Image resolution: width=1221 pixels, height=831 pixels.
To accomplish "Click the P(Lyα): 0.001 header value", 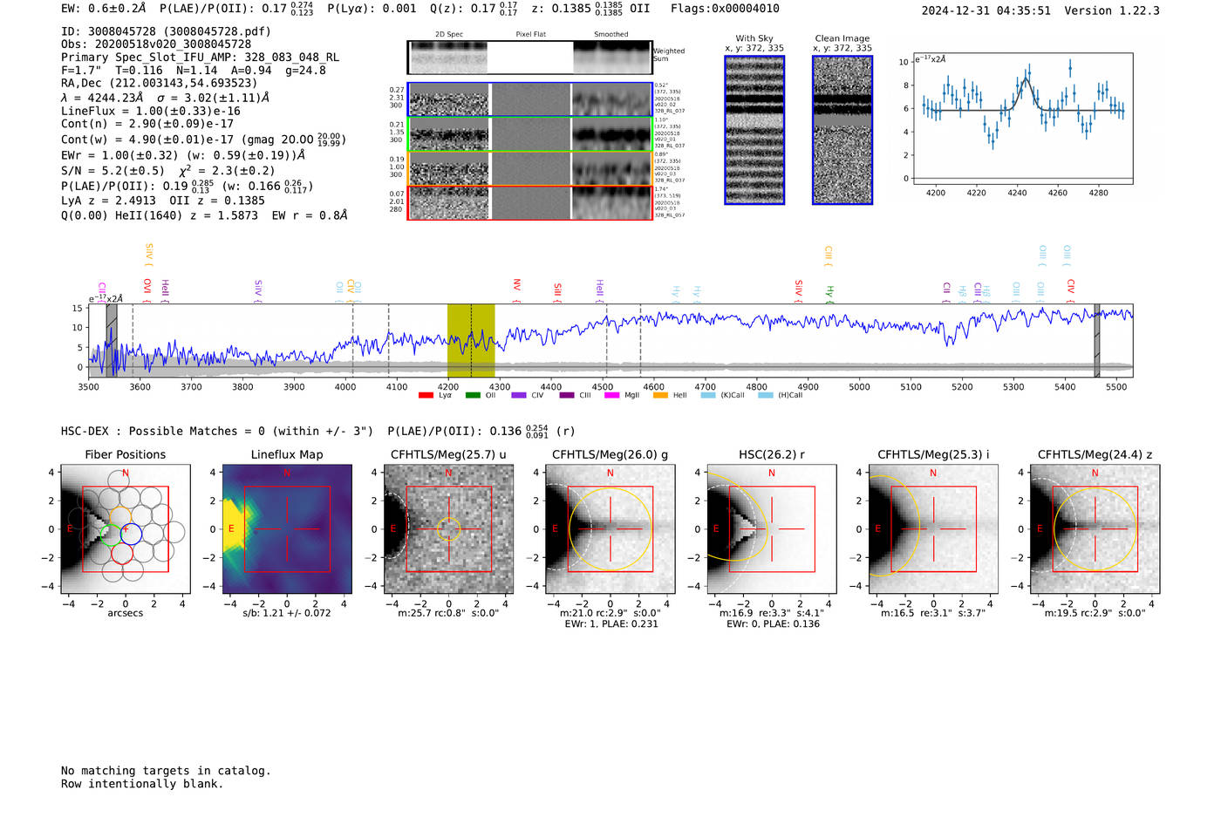I will (x=372, y=9).
